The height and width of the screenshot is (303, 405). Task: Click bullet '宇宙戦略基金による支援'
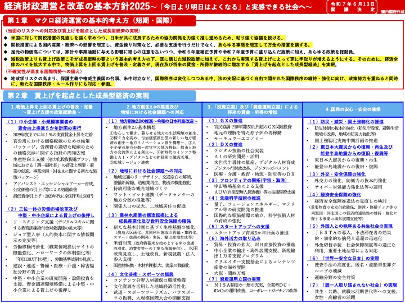(238, 186)
